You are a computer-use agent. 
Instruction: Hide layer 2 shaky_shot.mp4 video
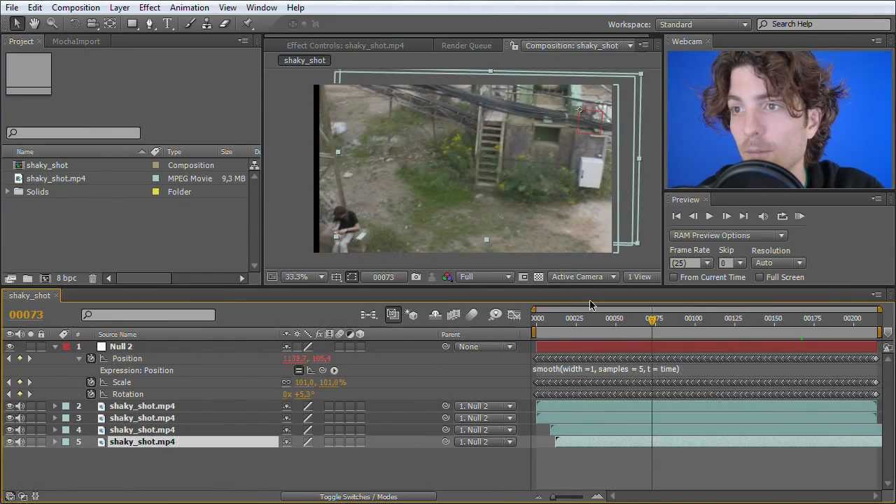(10, 406)
